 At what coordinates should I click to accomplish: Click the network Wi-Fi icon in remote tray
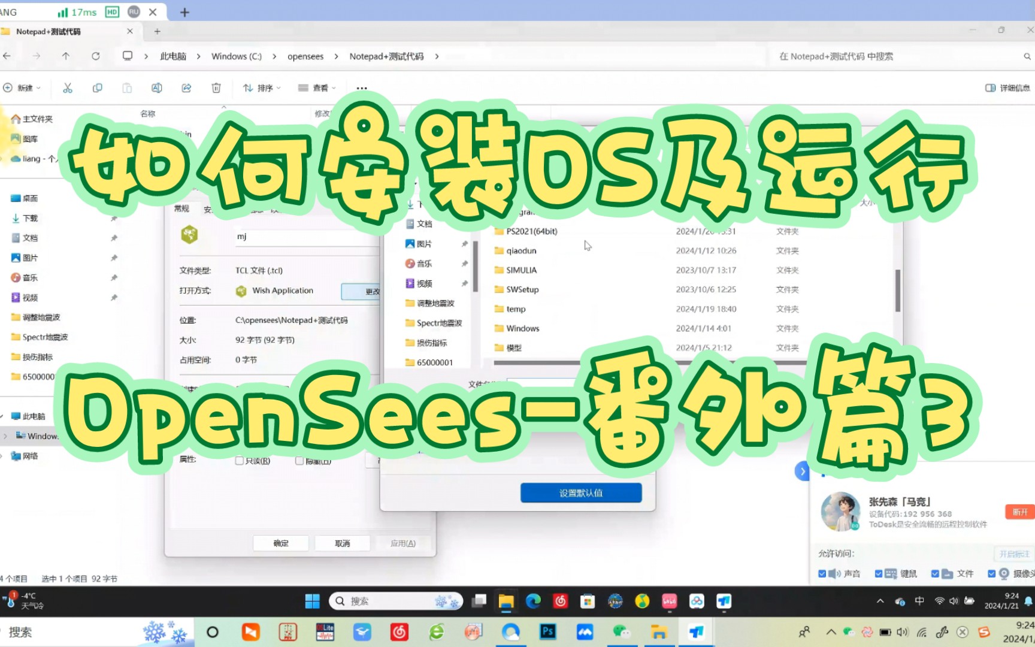click(x=939, y=601)
